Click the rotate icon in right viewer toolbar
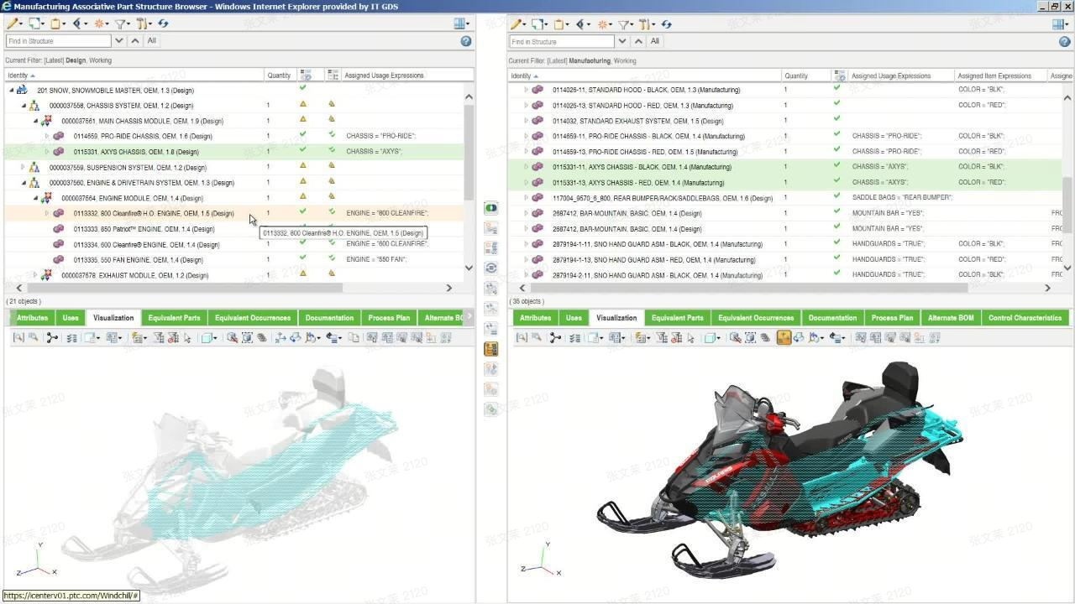 pyautogui.click(x=799, y=337)
